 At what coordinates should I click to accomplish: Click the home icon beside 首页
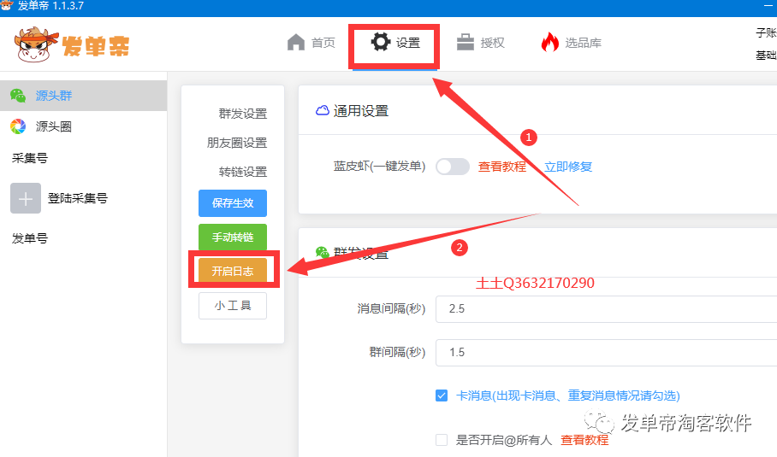296,43
